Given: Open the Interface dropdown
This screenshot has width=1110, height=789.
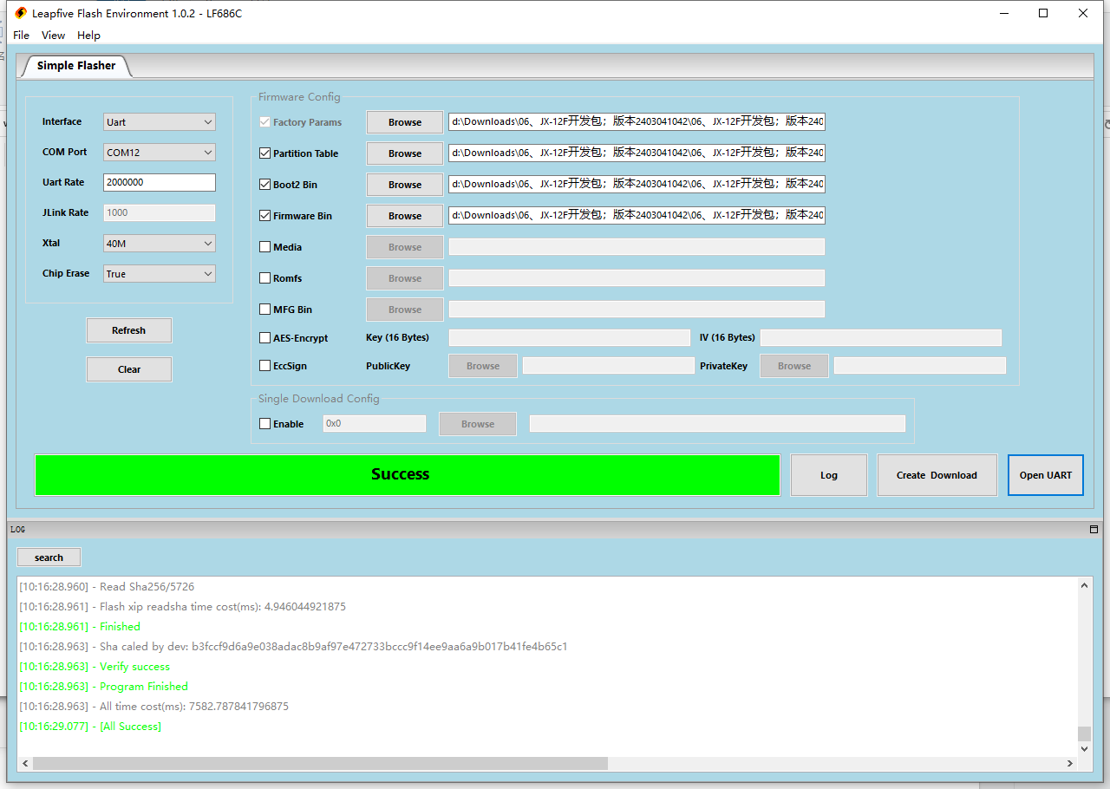Looking at the screenshot, I should (159, 122).
